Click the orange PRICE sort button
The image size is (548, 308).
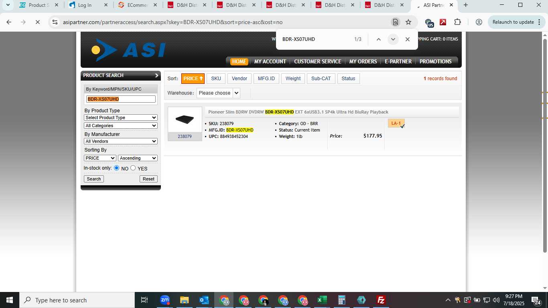pyautogui.click(x=193, y=79)
